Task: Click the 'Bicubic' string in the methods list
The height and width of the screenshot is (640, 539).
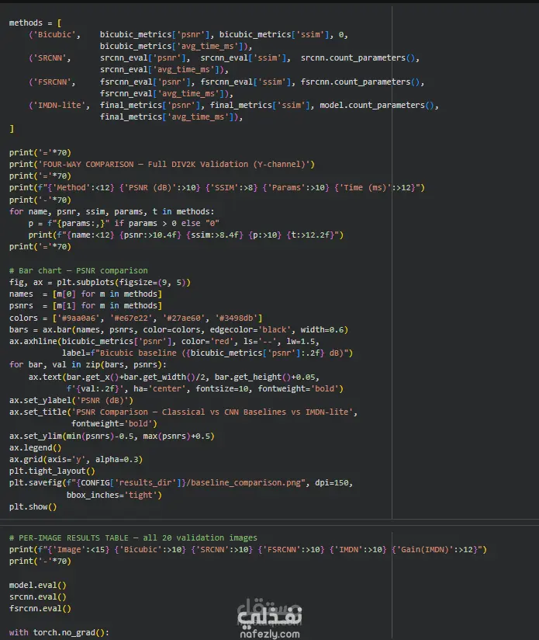Action: click(57, 35)
